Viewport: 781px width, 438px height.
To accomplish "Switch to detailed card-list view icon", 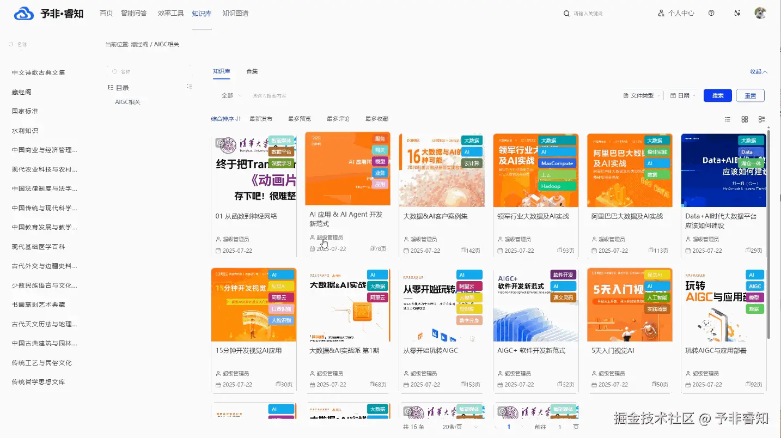I will tap(762, 119).
